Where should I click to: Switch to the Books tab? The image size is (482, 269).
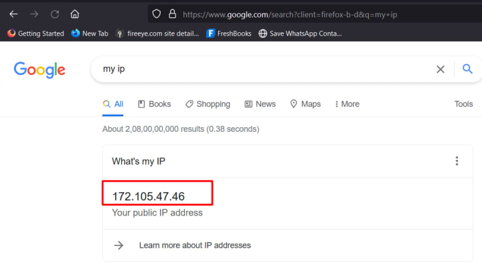point(155,104)
